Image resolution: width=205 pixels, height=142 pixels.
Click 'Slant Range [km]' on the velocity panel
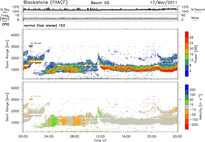tap(7, 107)
